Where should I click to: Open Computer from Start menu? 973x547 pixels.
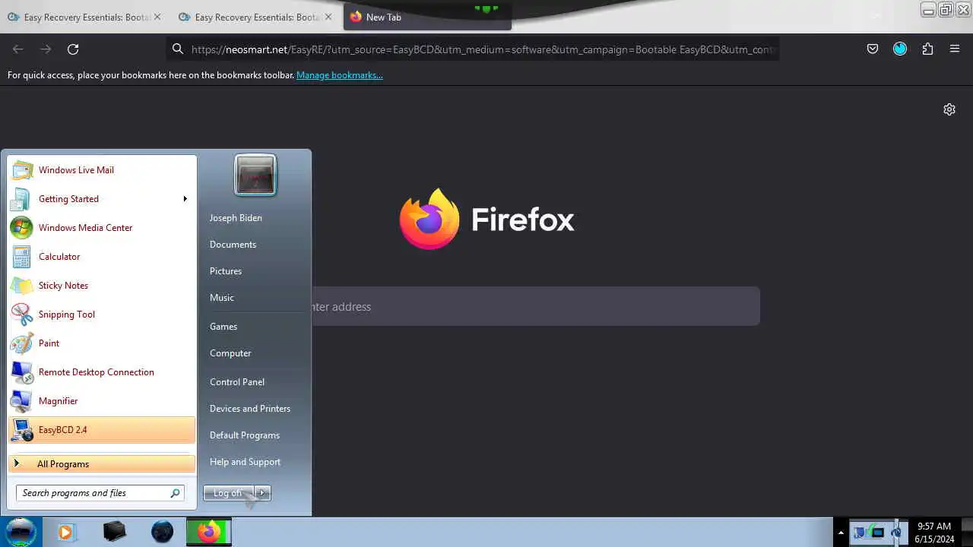[230, 353]
